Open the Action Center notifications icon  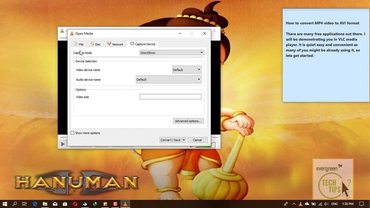[x=361, y=204]
